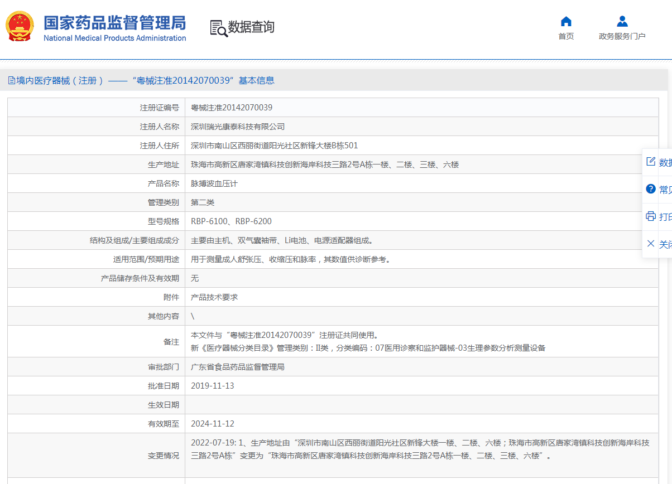Click registrant name 深圳瑞光康泰科技有限公司

coord(238,127)
